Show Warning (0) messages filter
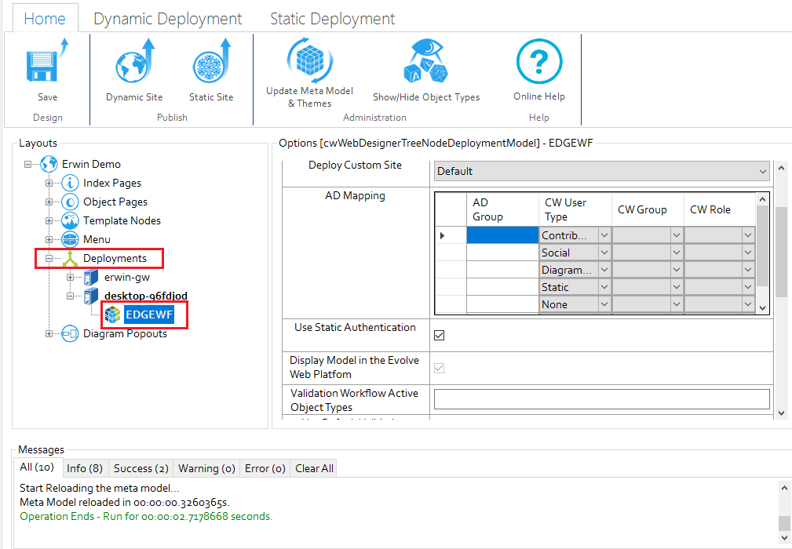792x549 pixels. coord(206,468)
